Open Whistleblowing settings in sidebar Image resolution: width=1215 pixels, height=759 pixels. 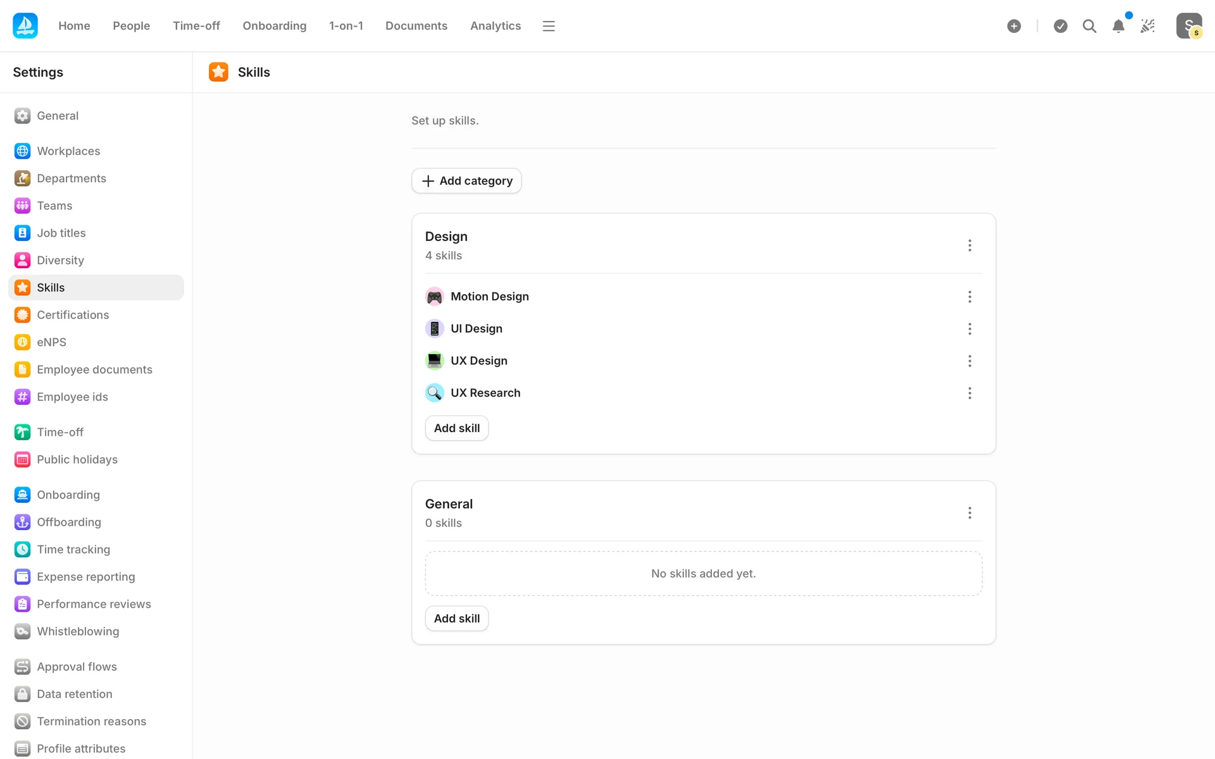(78, 631)
